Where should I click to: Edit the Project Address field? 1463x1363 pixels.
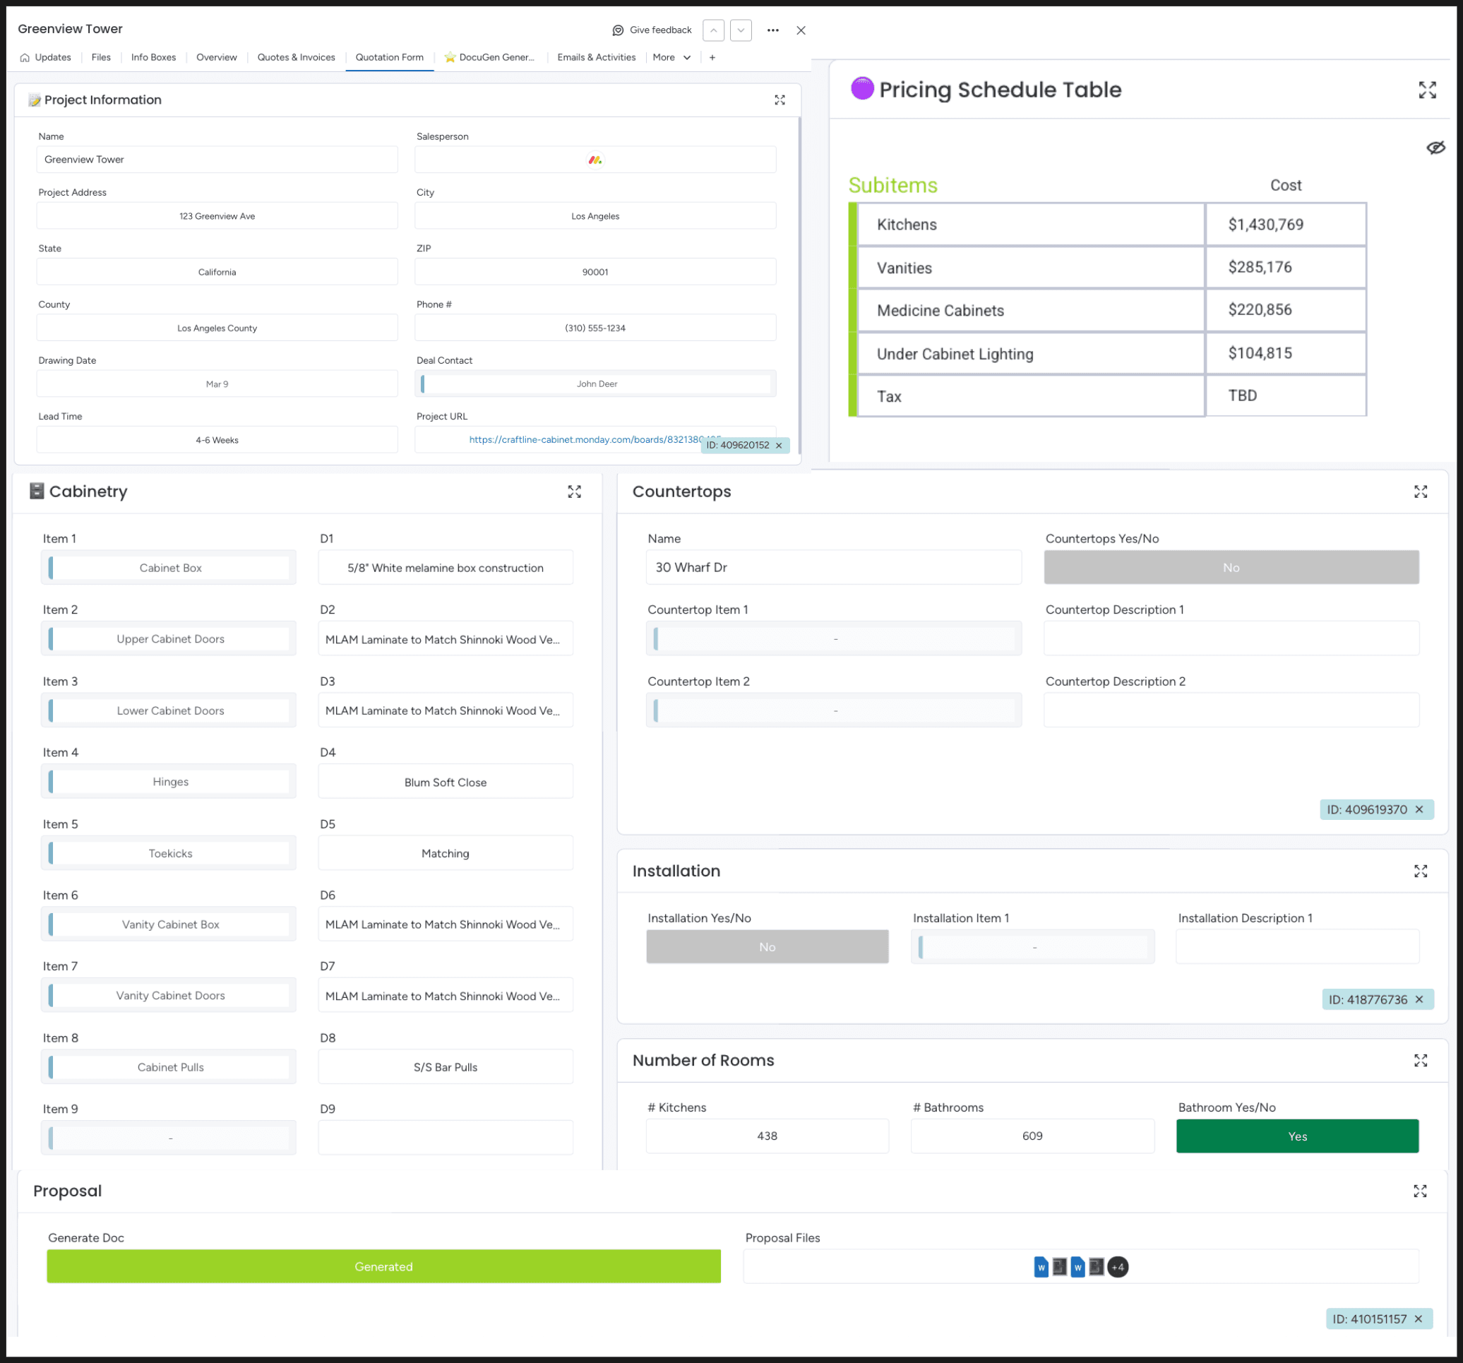pyautogui.click(x=217, y=215)
